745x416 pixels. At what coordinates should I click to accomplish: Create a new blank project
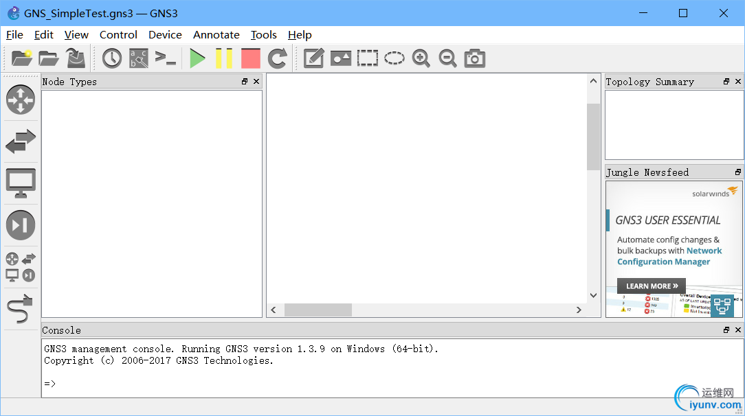[21, 58]
